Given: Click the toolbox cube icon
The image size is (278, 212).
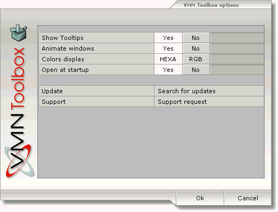Looking at the screenshot, I should [19, 33].
